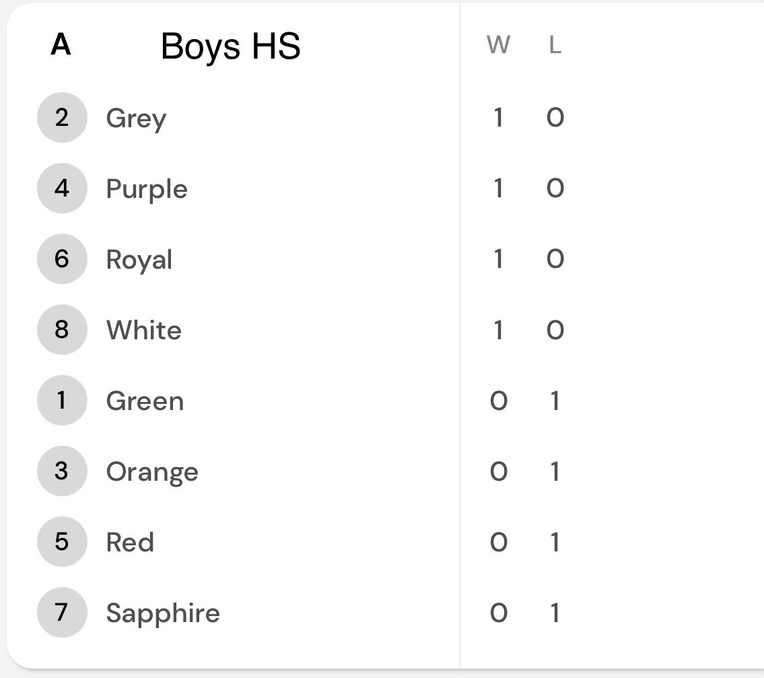Image resolution: width=764 pixels, height=678 pixels.
Task: Click the Sapphire team seed badge 7
Action: pos(62,612)
